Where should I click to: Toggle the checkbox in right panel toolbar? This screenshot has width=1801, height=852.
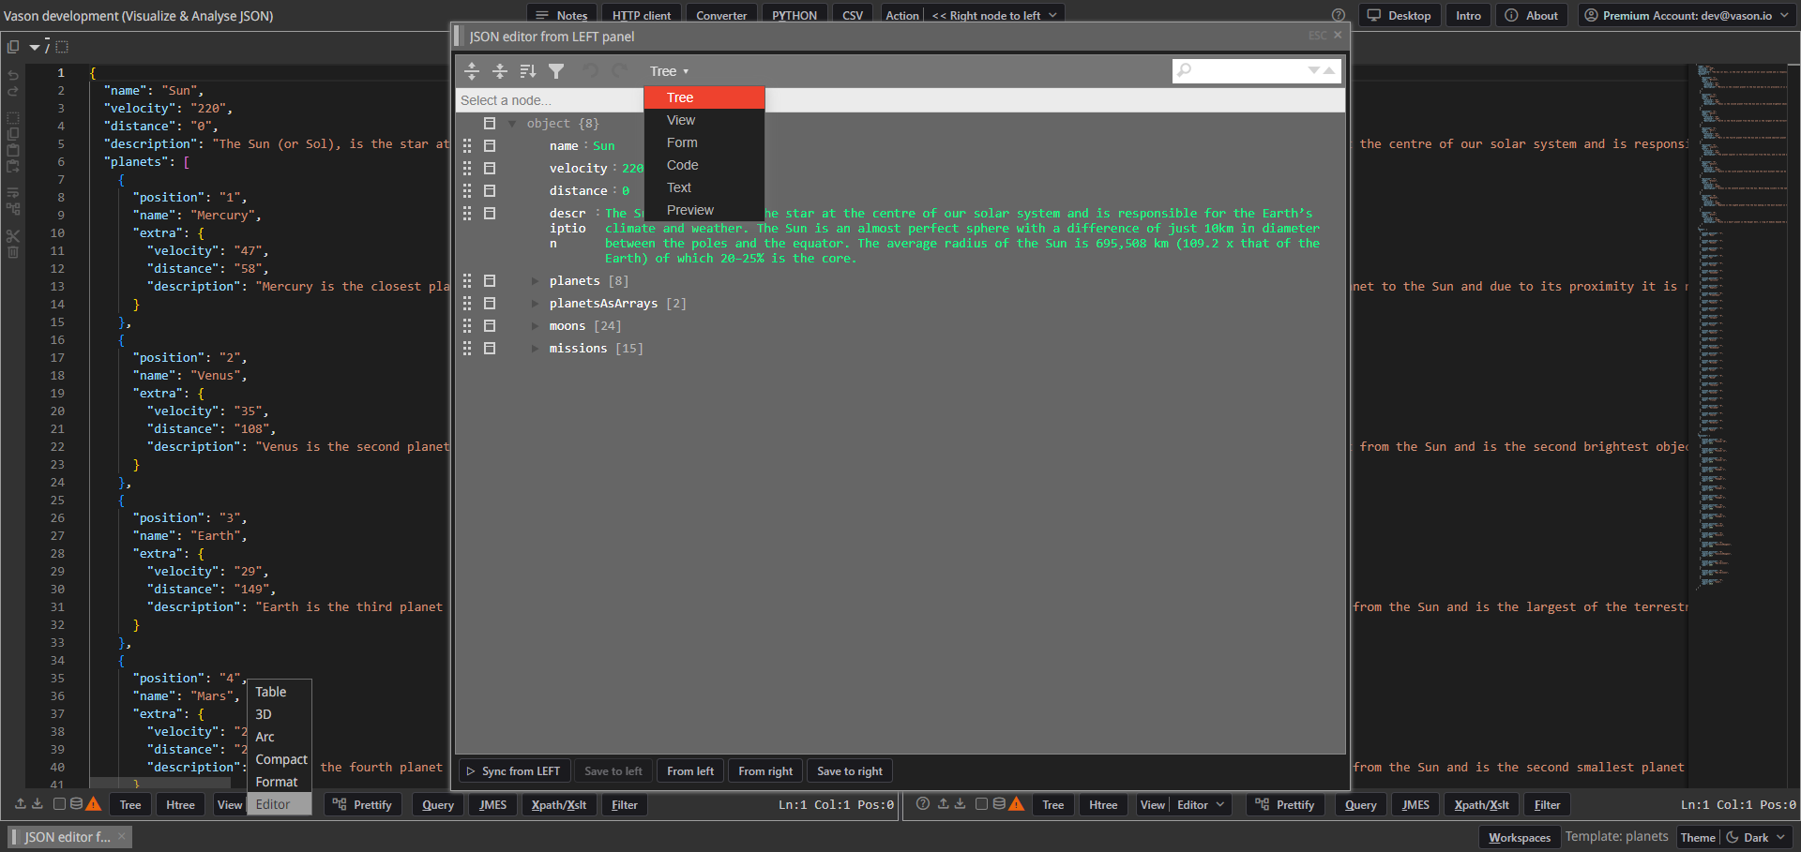(981, 804)
